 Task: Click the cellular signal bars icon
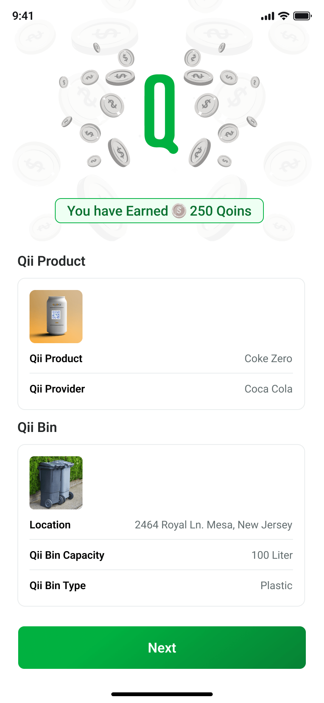(x=268, y=16)
